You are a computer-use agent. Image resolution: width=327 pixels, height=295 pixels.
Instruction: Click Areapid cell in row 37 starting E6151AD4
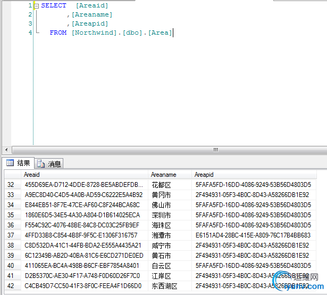coord(254,235)
